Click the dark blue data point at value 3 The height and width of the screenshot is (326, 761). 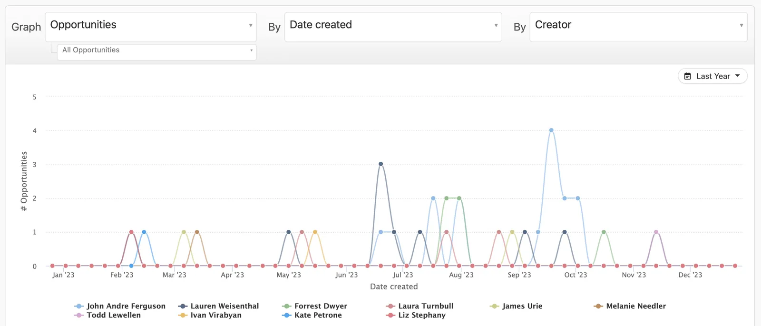coord(380,164)
